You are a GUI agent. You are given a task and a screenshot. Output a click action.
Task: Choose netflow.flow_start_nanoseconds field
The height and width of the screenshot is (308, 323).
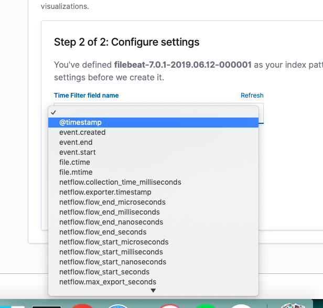pos(153,262)
